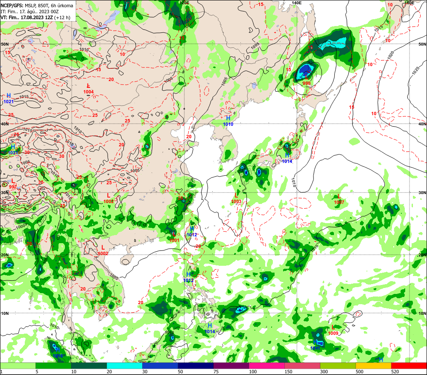Click the navy 50–75 legend swatch
Viewport: 427px width, 375px height.
pyautogui.click(x=196, y=366)
